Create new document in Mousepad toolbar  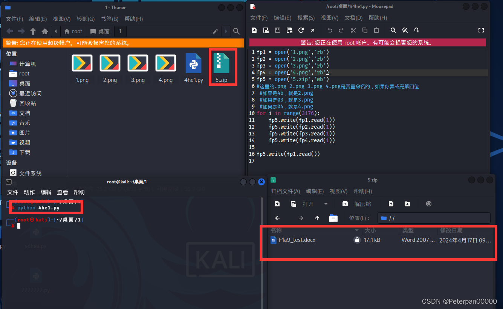click(x=254, y=30)
